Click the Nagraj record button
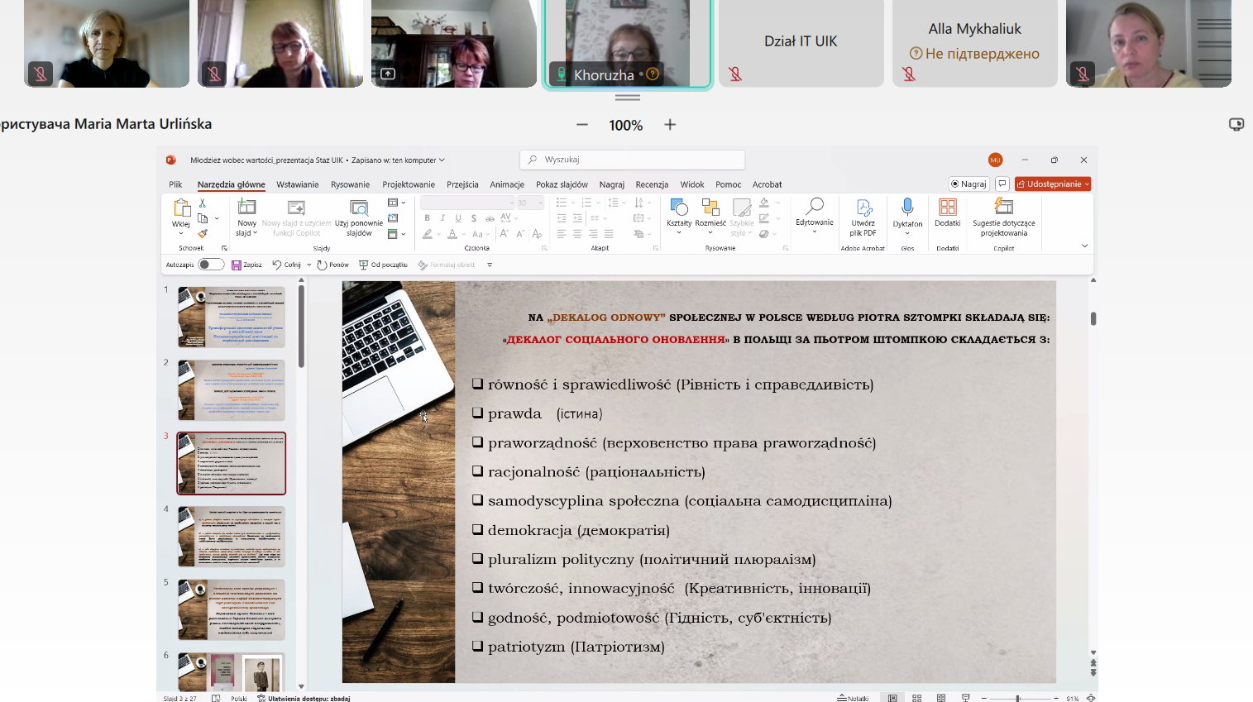1253x702 pixels. pyautogui.click(x=968, y=184)
